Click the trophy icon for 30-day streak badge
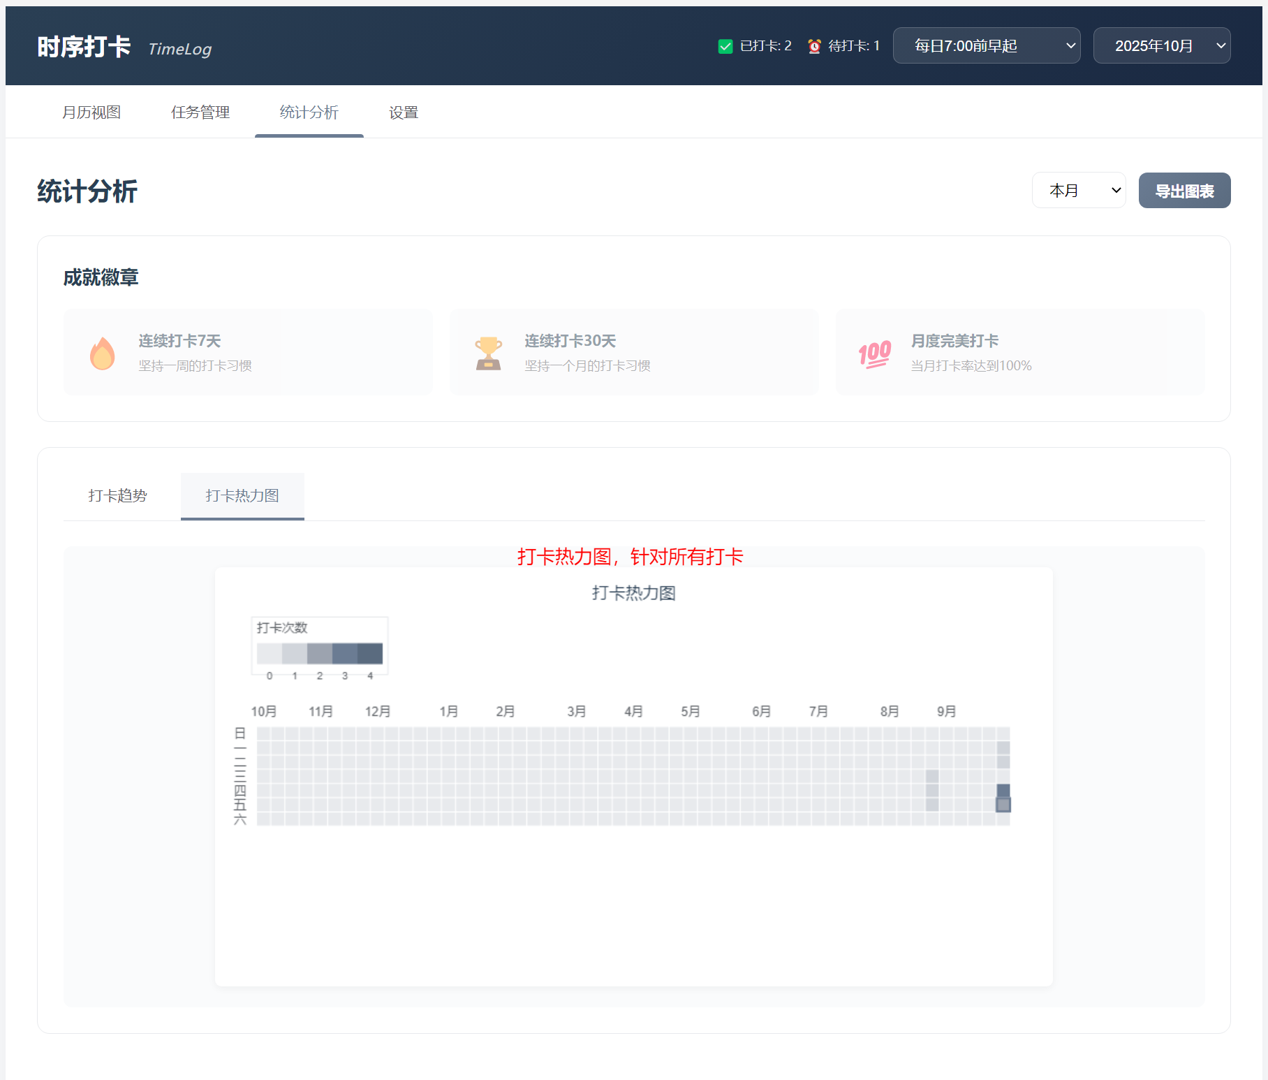1268x1080 pixels. coord(488,353)
